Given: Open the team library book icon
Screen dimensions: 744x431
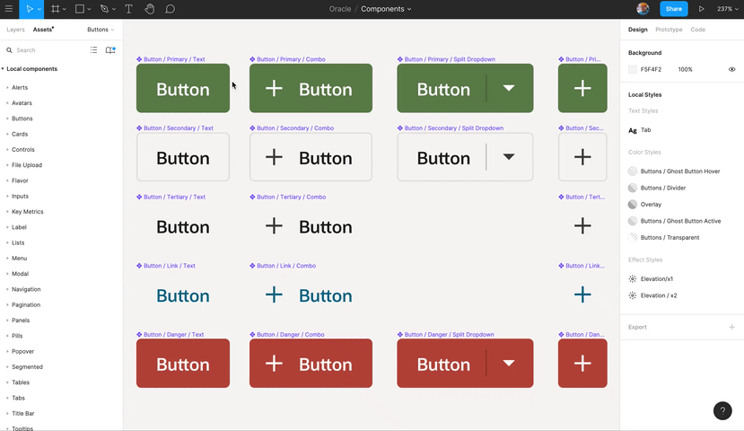Looking at the screenshot, I should 110,50.
